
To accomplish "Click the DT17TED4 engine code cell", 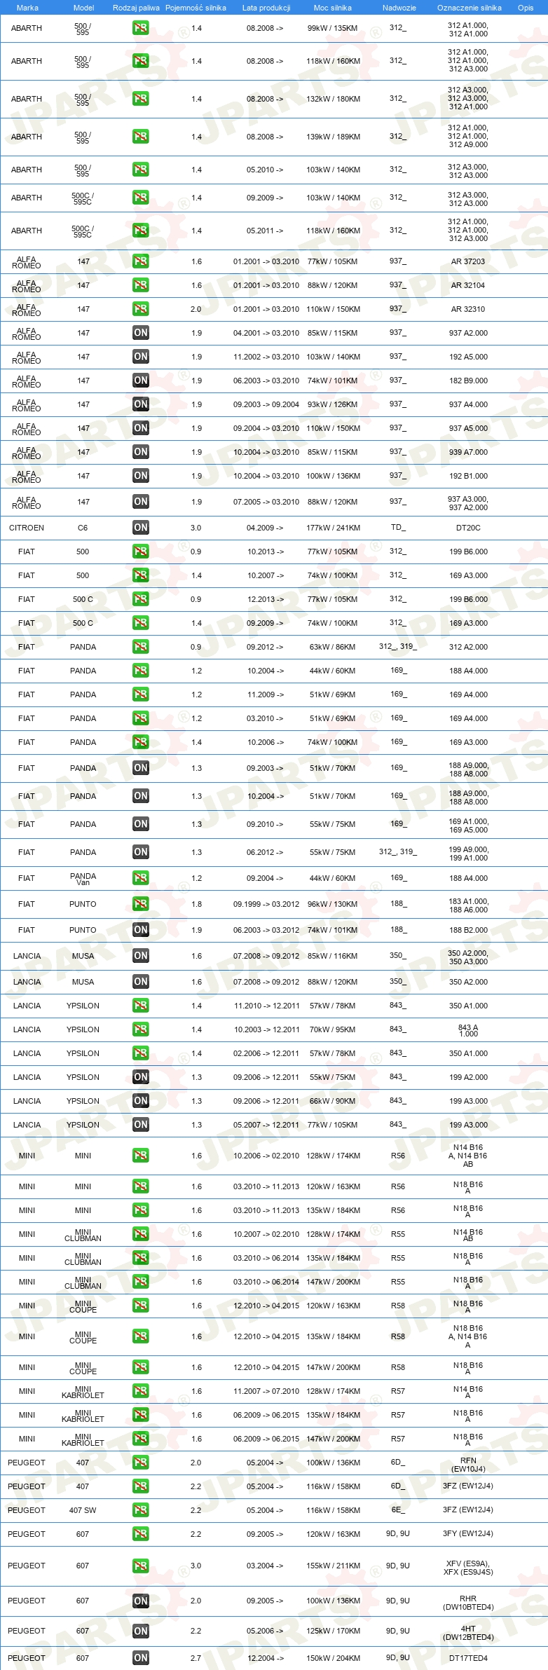I will 468,1658.
